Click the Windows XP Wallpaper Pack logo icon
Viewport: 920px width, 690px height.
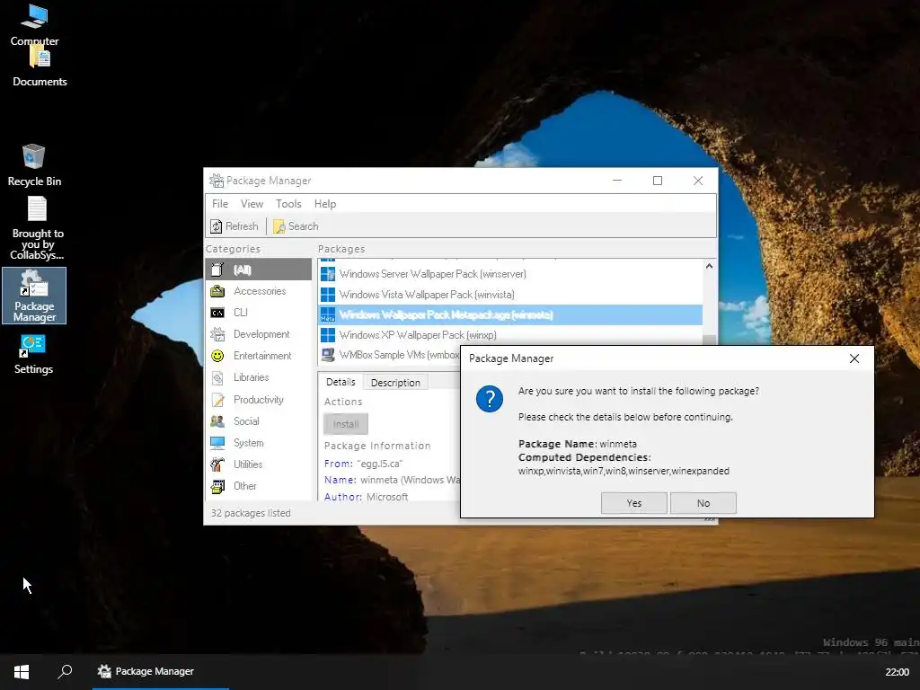pos(328,335)
